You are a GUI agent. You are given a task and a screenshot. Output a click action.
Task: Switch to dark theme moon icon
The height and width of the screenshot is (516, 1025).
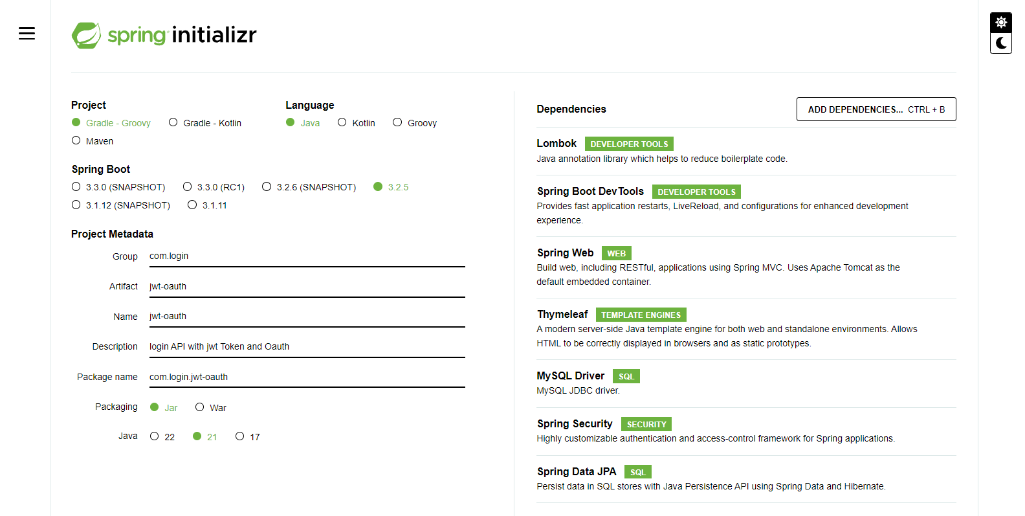pyautogui.click(x=1001, y=43)
